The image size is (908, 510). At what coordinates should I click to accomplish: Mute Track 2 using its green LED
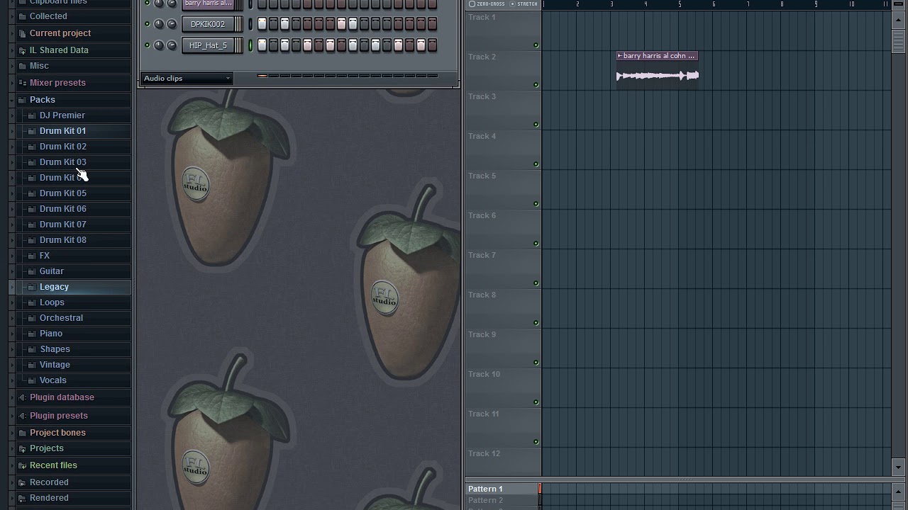coord(536,85)
